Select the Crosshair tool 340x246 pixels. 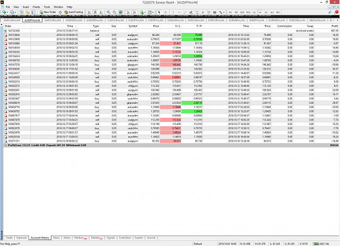[165, 12]
